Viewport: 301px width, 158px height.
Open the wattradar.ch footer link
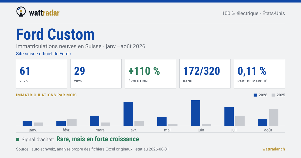coord(274,149)
